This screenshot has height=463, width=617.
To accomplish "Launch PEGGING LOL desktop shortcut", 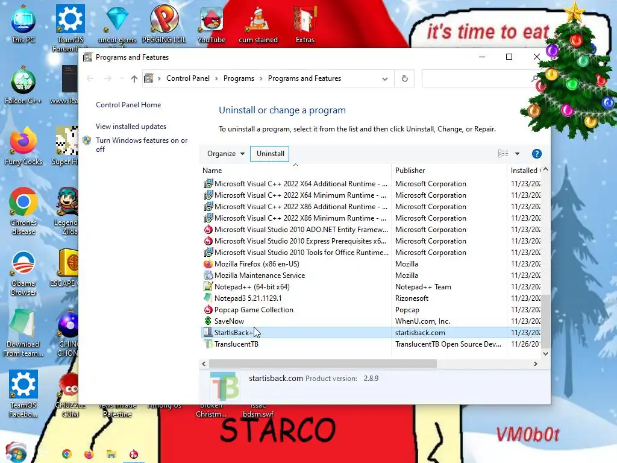I will (164, 24).
